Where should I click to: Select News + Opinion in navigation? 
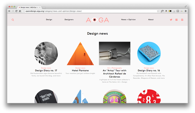(x=128, y=20)
